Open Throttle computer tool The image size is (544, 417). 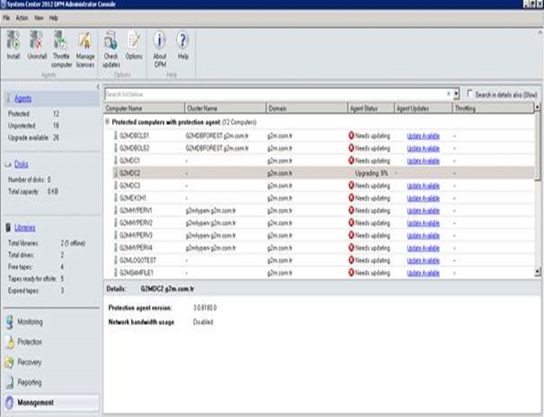(x=61, y=40)
